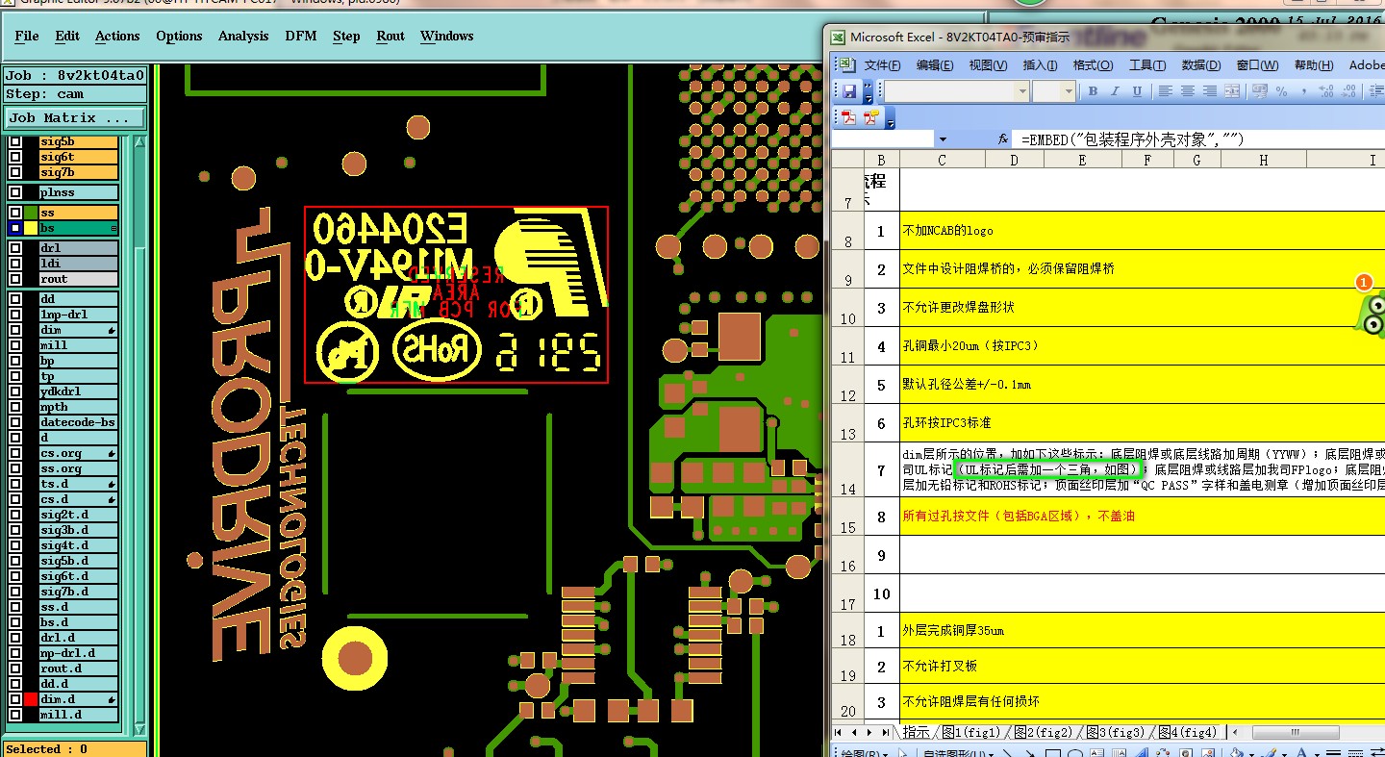This screenshot has width=1385, height=757.
Task: Toggle checkbox for layer dim.d
Action: click(15, 699)
